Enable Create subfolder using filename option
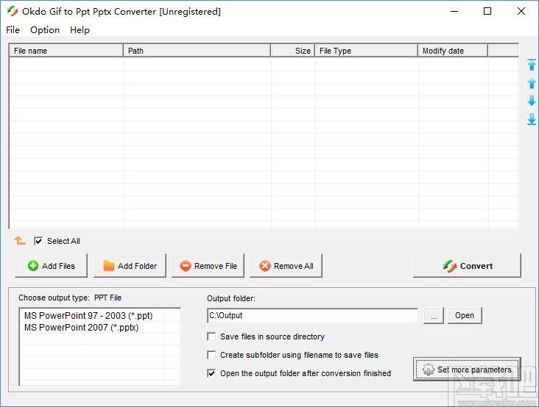The image size is (539, 407). point(211,355)
